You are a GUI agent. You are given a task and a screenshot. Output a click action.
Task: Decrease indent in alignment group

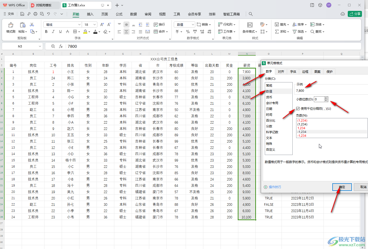click(141, 25)
